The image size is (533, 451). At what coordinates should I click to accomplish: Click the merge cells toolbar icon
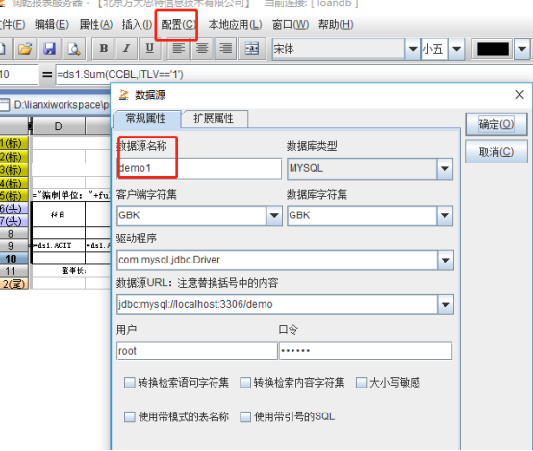252,49
